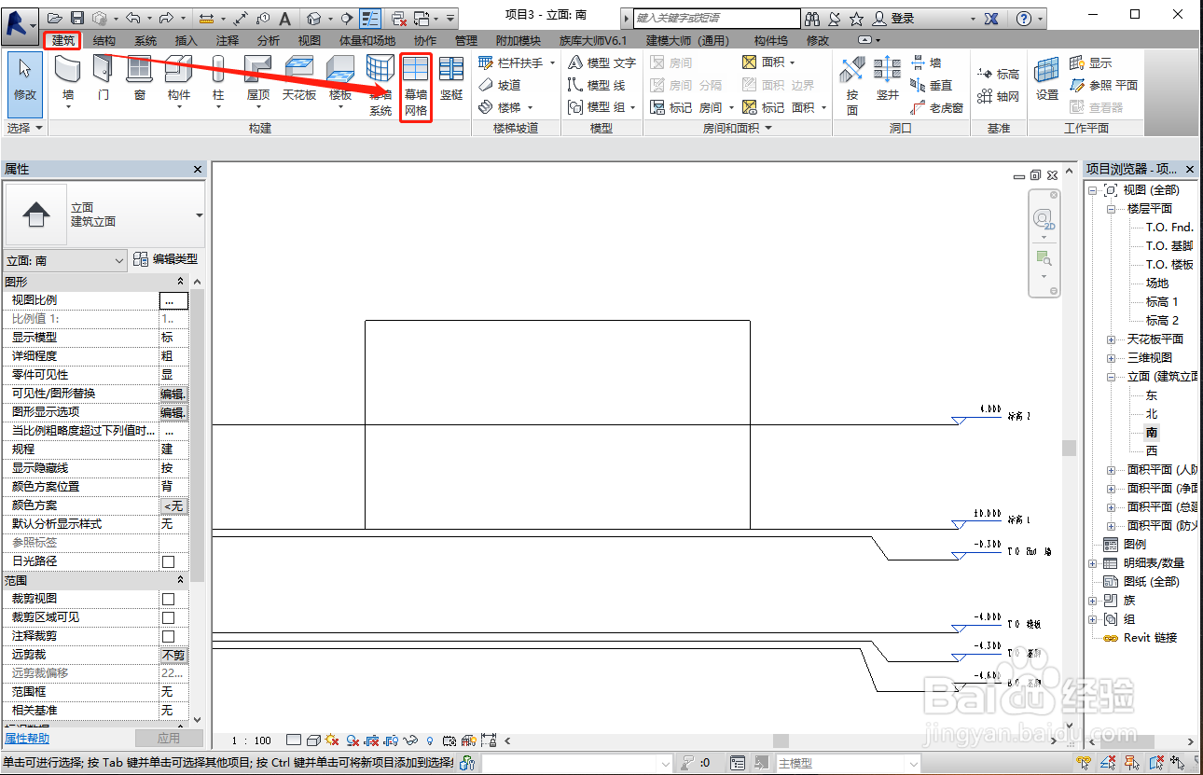
Task: Toggle the 裁剪区域可见 checkbox
Action: (x=168, y=617)
